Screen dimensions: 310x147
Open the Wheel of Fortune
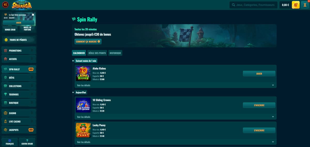pyautogui.click(x=27, y=29)
